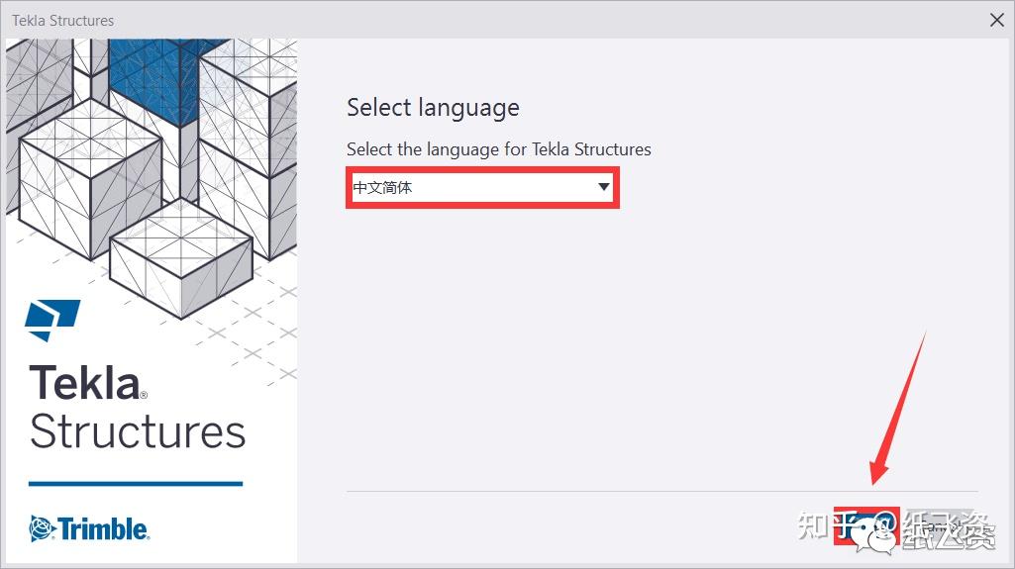Image resolution: width=1015 pixels, height=569 pixels.
Task: Click the Select language heading
Action: click(x=433, y=107)
